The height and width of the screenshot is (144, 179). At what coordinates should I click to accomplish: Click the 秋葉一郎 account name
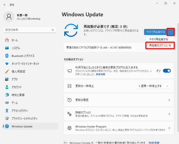coord(22,15)
